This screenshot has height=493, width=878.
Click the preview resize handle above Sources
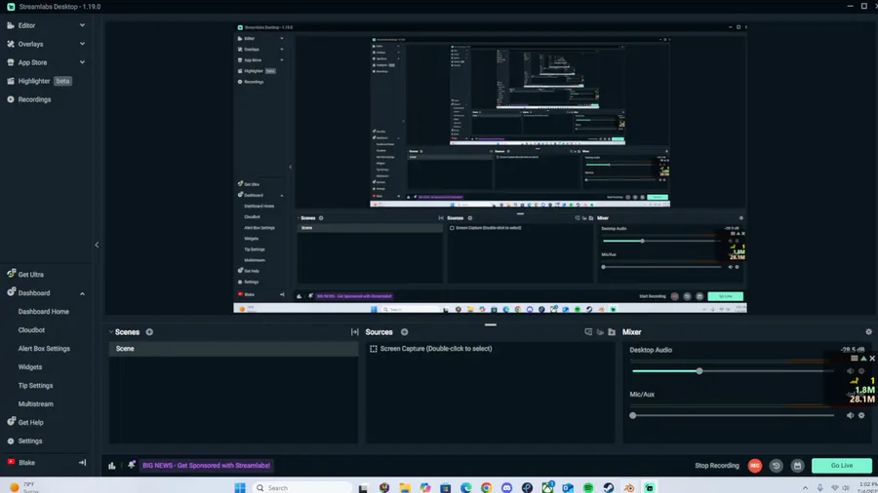coord(491,324)
